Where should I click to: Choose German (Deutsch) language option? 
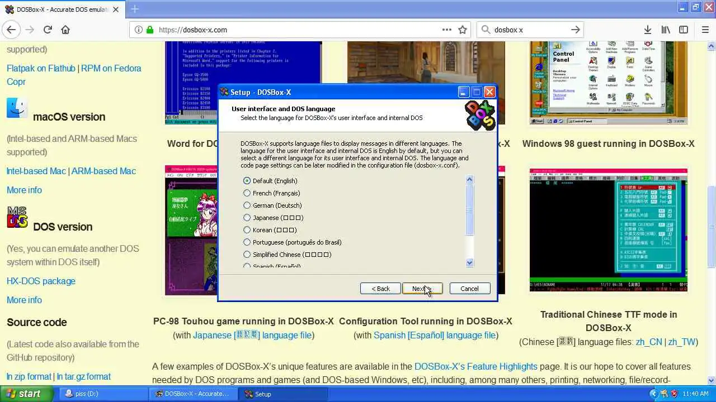click(x=247, y=205)
